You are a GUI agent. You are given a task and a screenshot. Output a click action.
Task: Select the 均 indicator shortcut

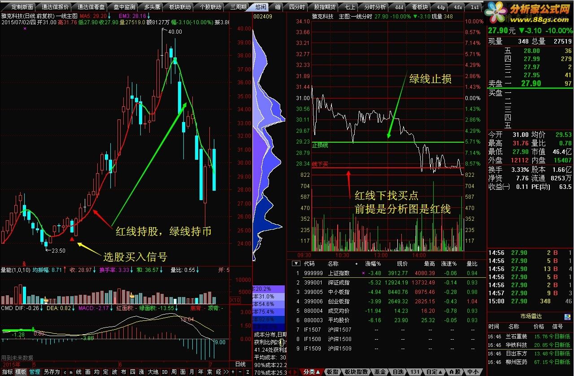click(x=96, y=372)
